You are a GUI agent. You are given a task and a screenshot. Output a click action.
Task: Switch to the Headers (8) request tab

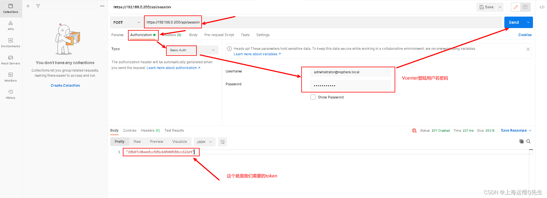click(x=172, y=35)
